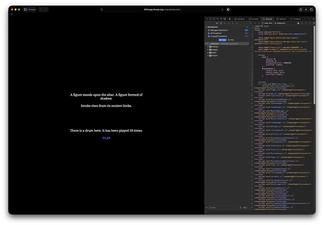Screen dimensions: 324x225
Task: Toggle all breakpoints with the blue breakpoint icon
Action: click(217, 23)
